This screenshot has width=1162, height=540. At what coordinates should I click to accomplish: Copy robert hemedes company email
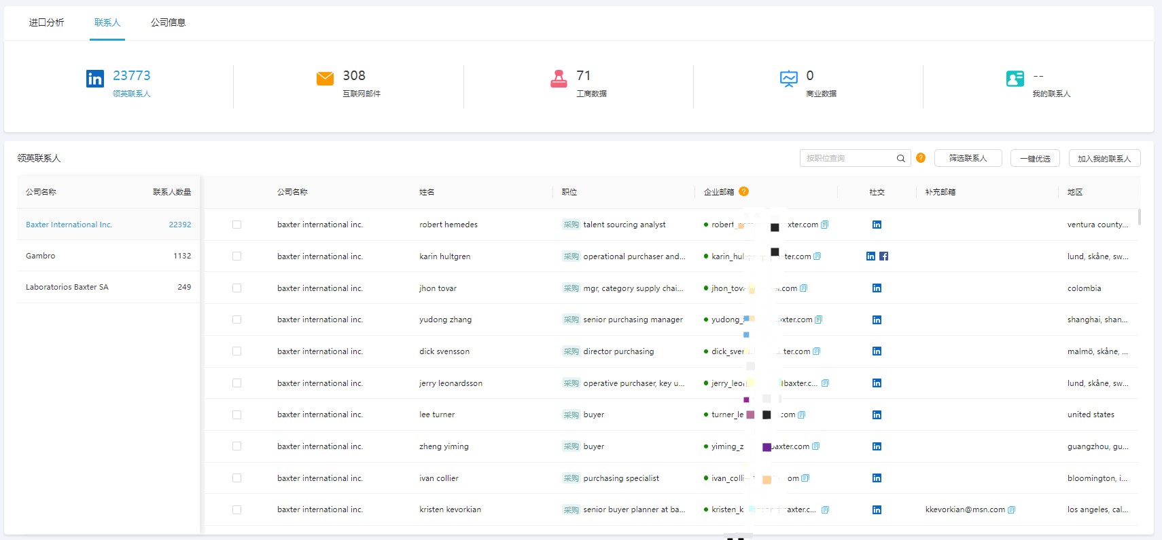[824, 225]
